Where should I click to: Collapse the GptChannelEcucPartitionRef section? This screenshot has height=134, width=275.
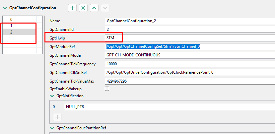click(x=52, y=128)
